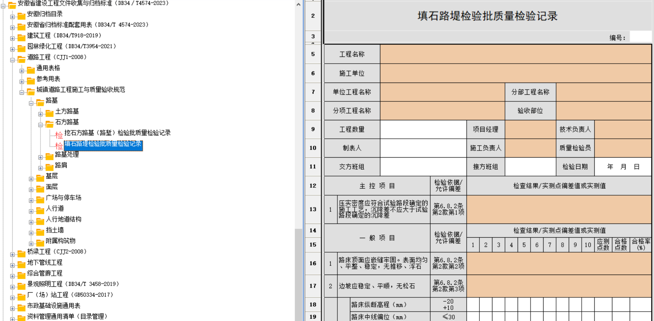The height and width of the screenshot is (321, 654).
Task: Click the 检验日期 date cell
Action: (x=623, y=167)
